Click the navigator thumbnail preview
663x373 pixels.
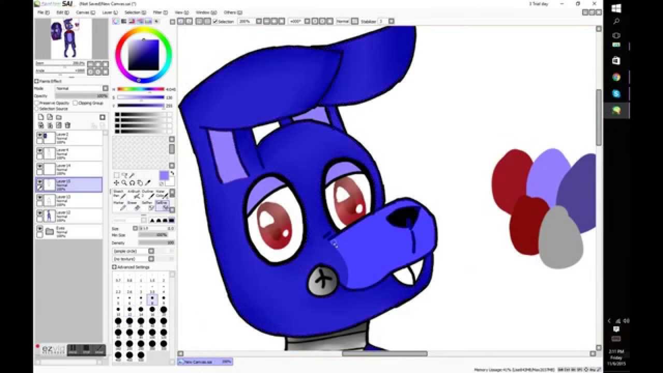point(70,39)
